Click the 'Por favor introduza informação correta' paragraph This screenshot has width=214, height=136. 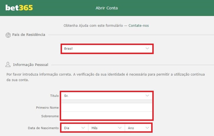105,77
